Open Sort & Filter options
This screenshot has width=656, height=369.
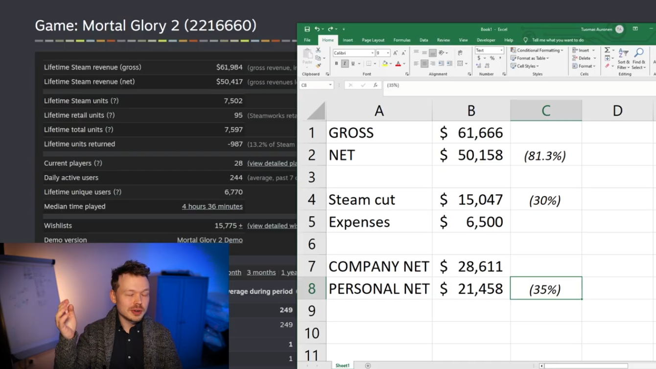click(x=624, y=58)
